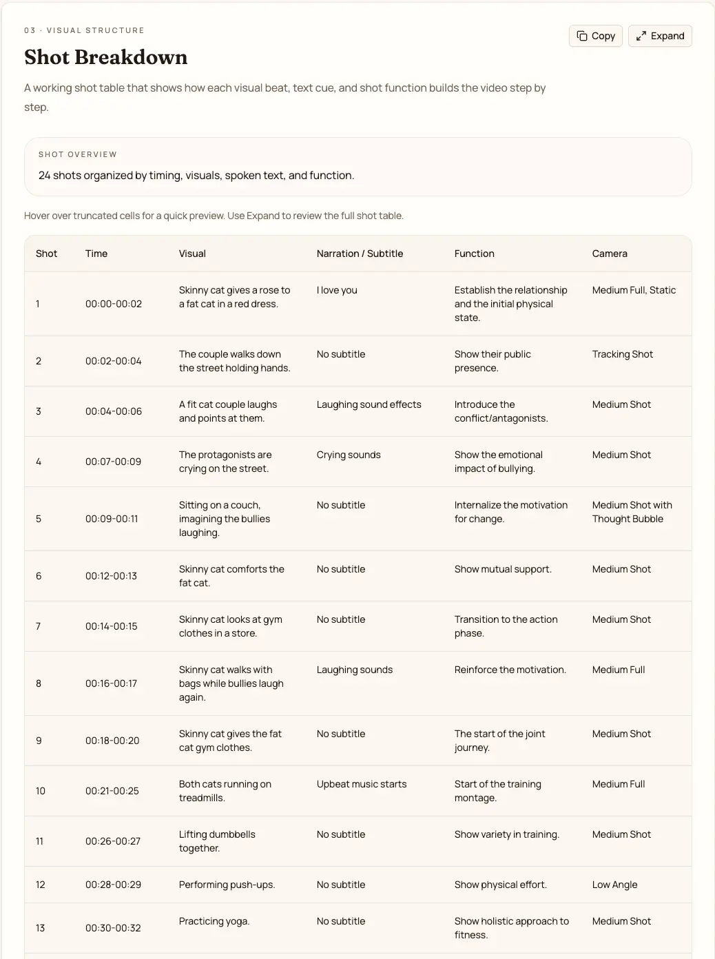Click 'Laughing sound effects' narration cell

369,404
